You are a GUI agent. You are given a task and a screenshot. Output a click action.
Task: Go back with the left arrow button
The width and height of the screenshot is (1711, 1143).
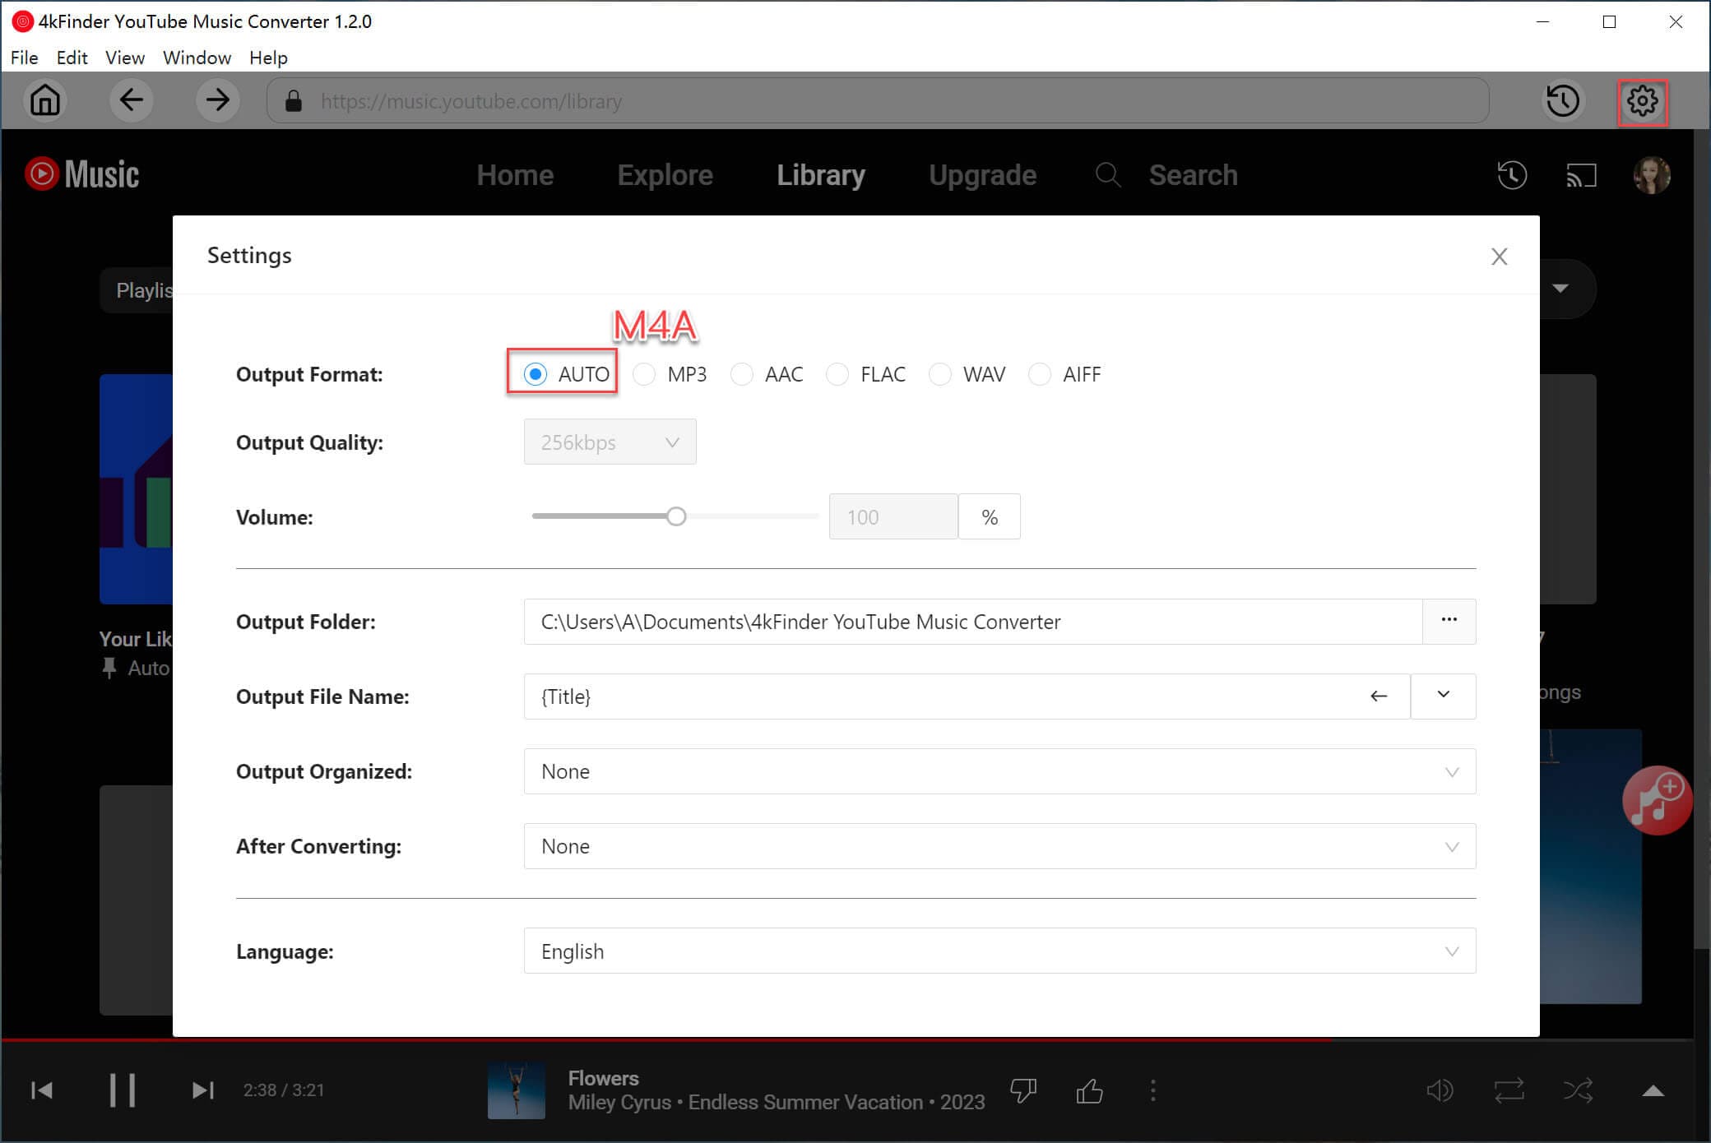coord(131,101)
